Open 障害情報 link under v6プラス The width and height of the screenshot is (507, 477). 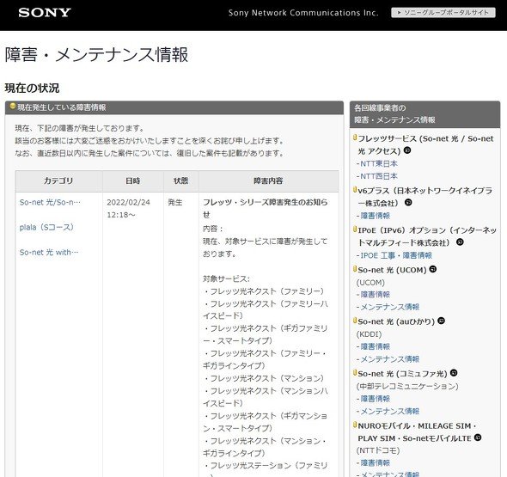click(375, 216)
